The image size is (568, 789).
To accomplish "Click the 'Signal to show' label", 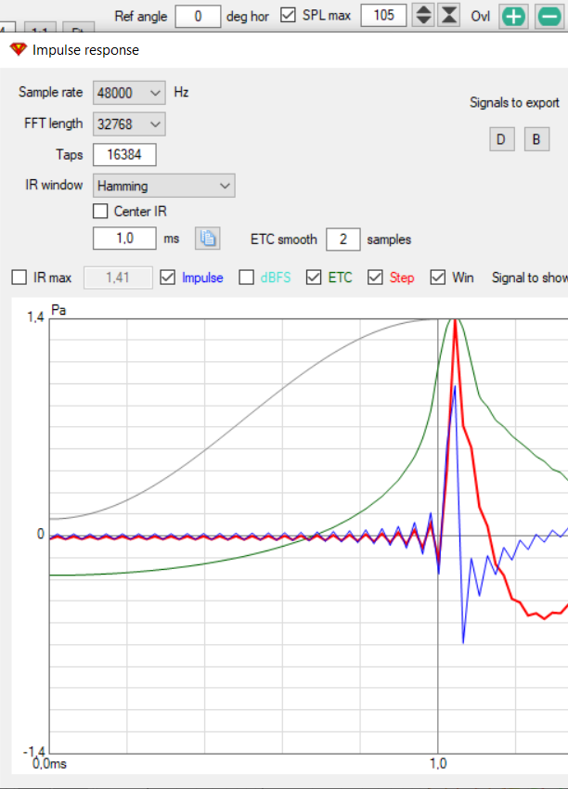I will (x=530, y=278).
